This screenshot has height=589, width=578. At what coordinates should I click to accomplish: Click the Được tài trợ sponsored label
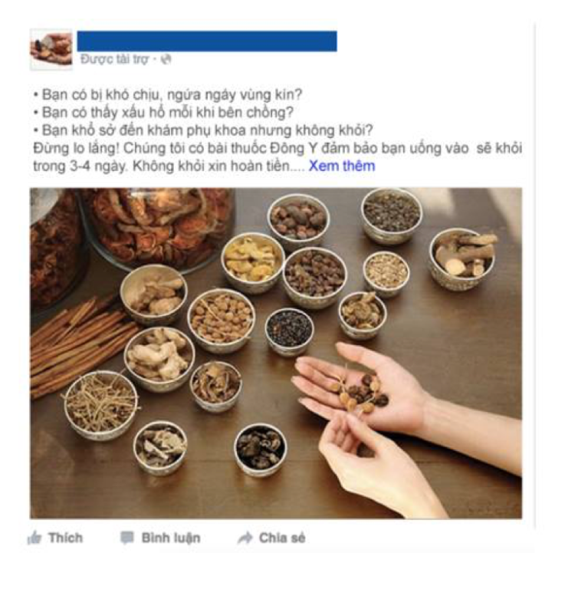114,59
